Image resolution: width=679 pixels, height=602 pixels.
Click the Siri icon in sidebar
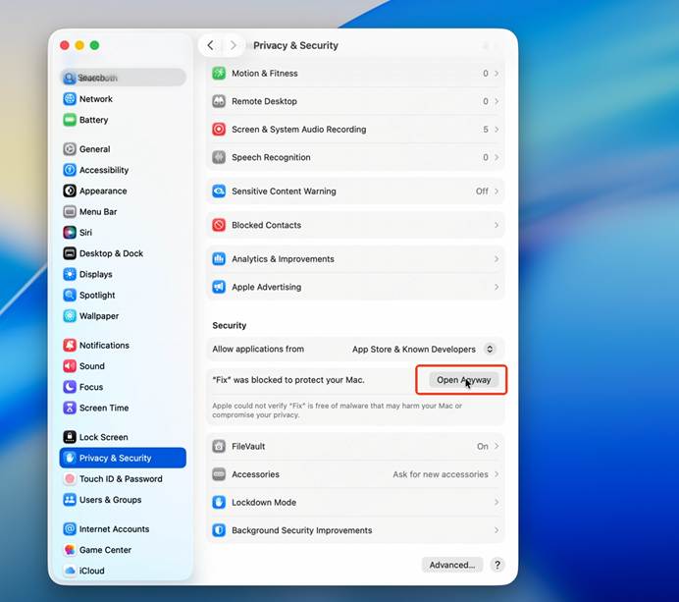point(70,233)
